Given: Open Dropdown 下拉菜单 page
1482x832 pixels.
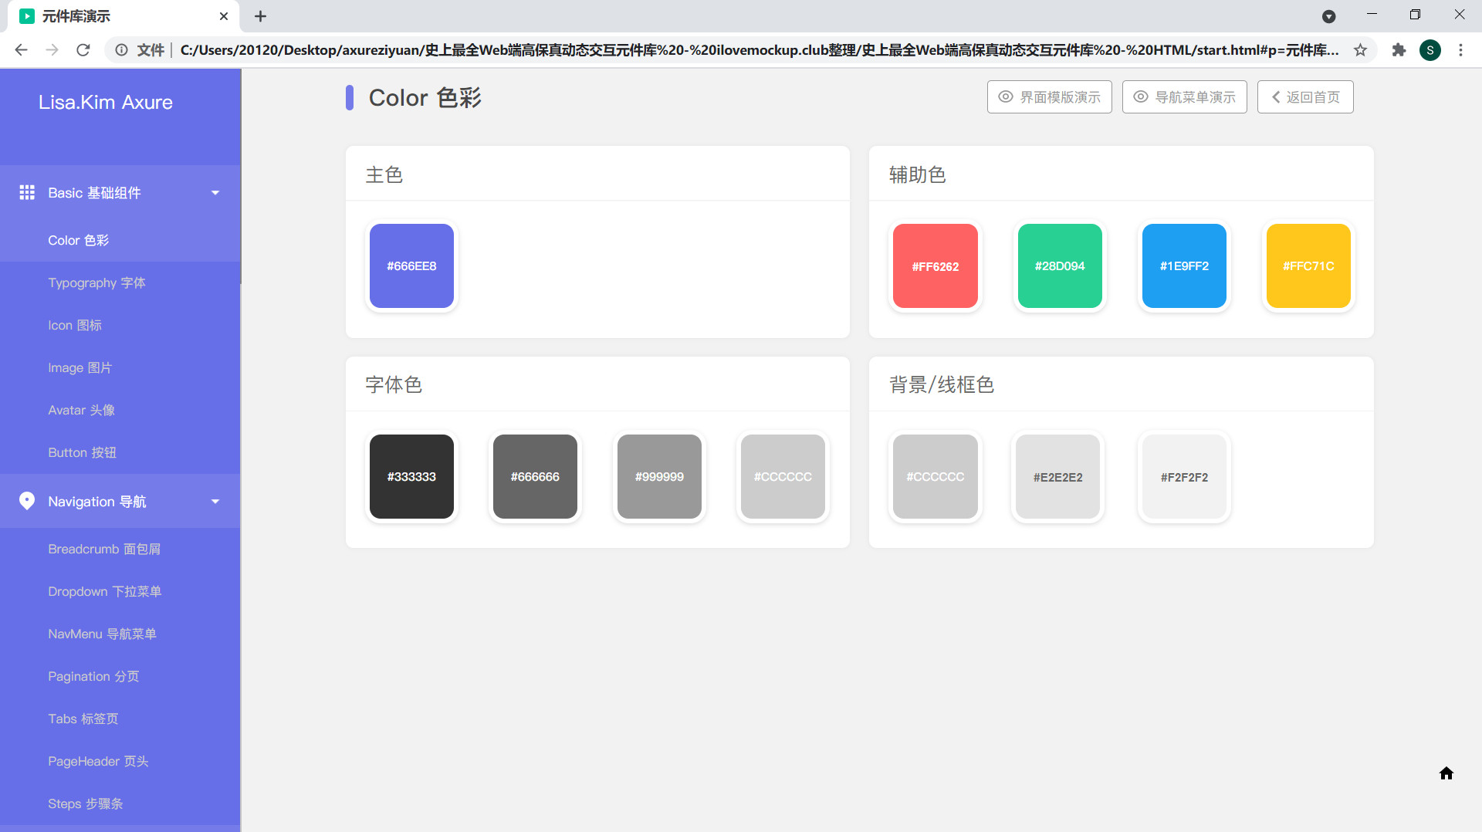Looking at the screenshot, I should click(x=120, y=592).
